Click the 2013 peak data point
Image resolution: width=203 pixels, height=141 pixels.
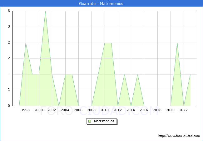124,75
